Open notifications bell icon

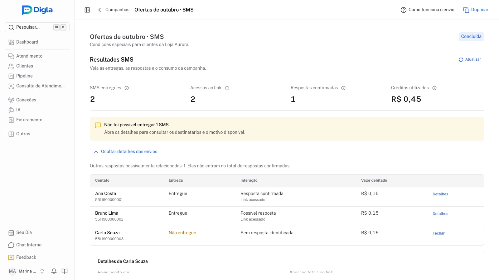pos(54,271)
